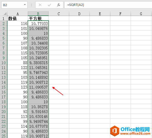The height and width of the screenshot is (138, 152).
Task: Select row 1 header
Action: [4, 19]
